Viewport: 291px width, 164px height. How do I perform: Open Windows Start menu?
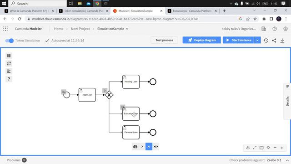point(4,3)
